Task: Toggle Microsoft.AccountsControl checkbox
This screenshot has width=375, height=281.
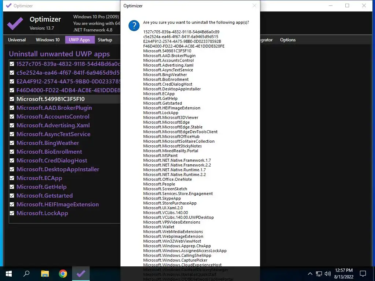Action: coord(12,117)
